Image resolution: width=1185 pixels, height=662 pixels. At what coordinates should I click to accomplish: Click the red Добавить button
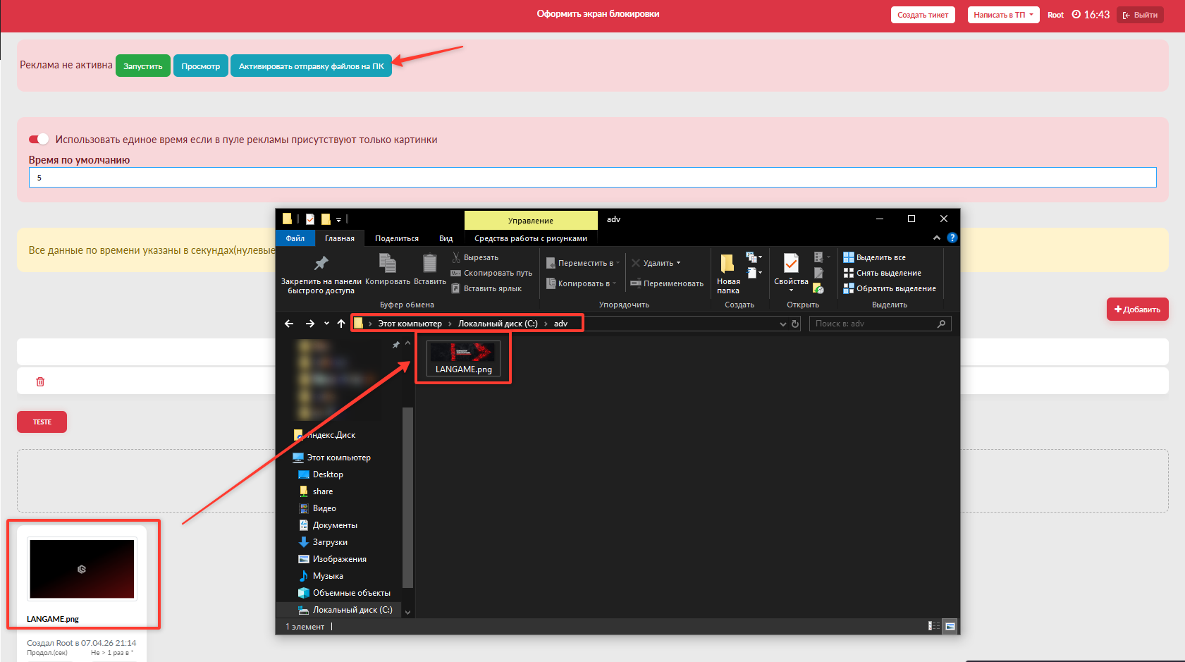coord(1138,309)
